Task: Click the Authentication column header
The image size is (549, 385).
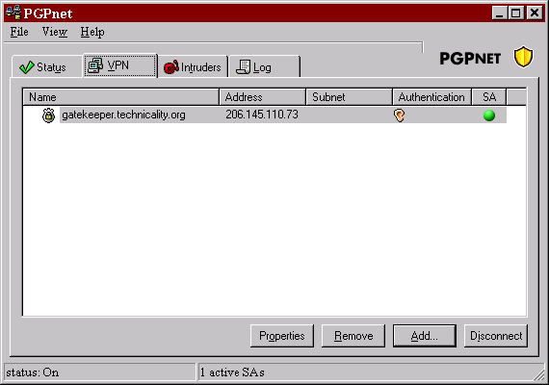Action: tap(431, 97)
